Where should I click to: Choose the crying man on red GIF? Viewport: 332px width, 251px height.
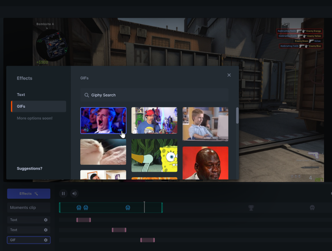coord(205,163)
